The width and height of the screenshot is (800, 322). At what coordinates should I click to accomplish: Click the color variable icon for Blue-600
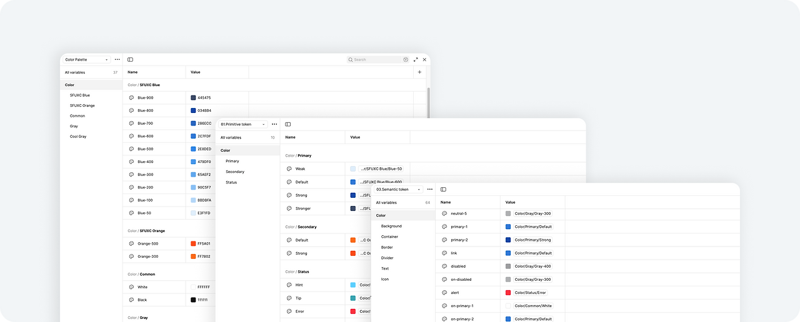[x=131, y=136]
